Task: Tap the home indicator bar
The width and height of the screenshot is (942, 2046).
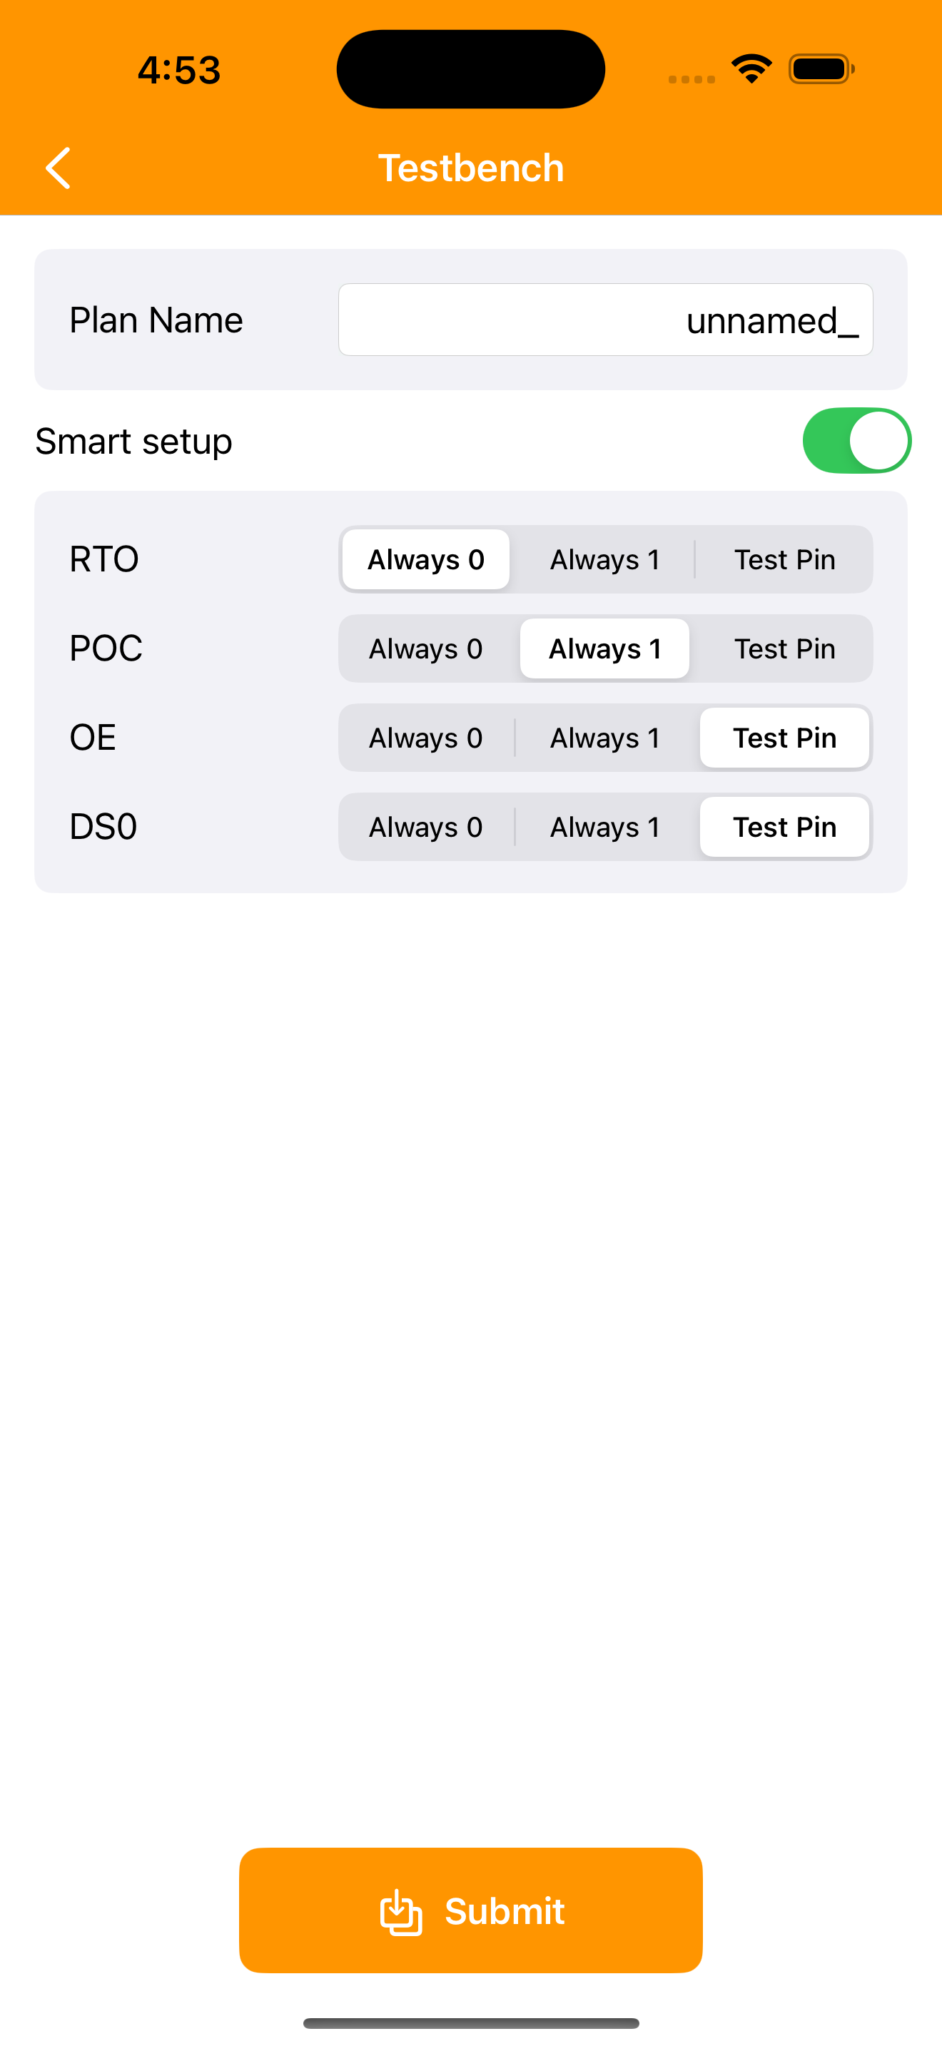Action: tap(471, 2023)
